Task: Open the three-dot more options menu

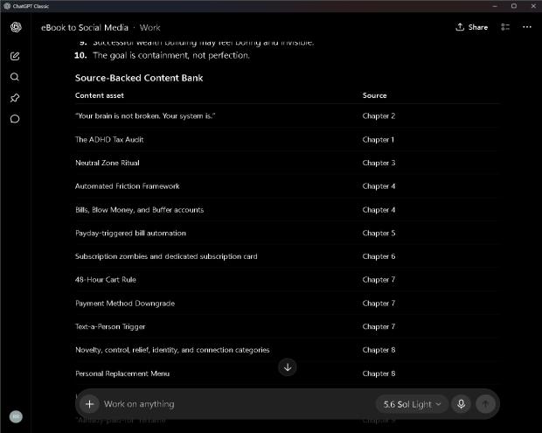Action: (527, 27)
